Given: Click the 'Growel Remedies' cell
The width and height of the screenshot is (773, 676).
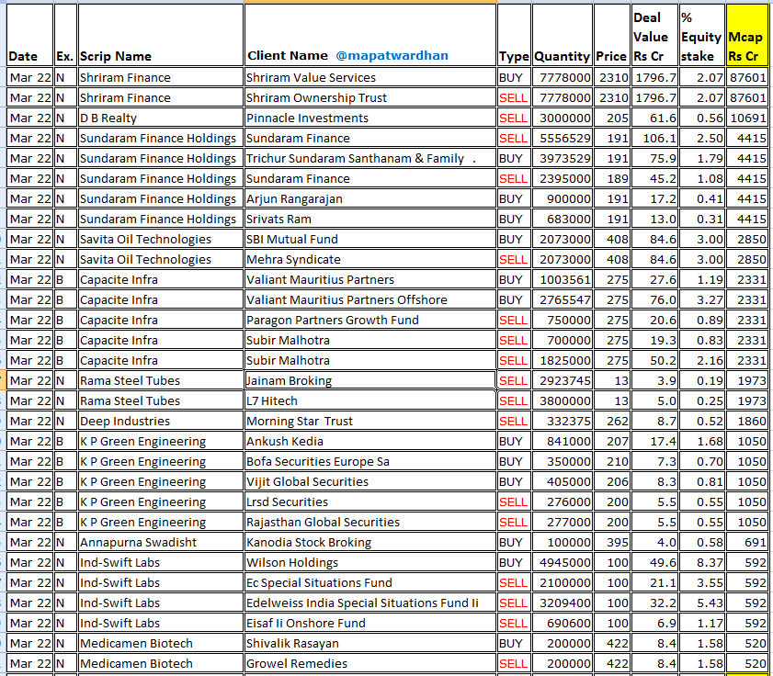Looking at the screenshot, I should click(x=370, y=663).
